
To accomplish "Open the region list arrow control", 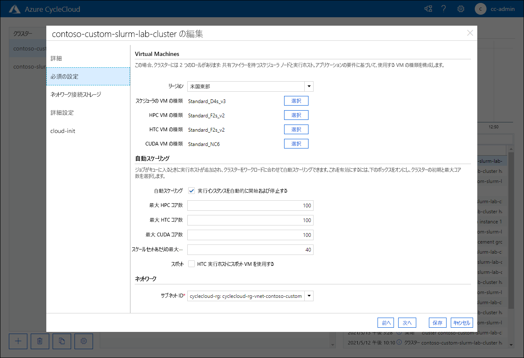I will coord(309,86).
